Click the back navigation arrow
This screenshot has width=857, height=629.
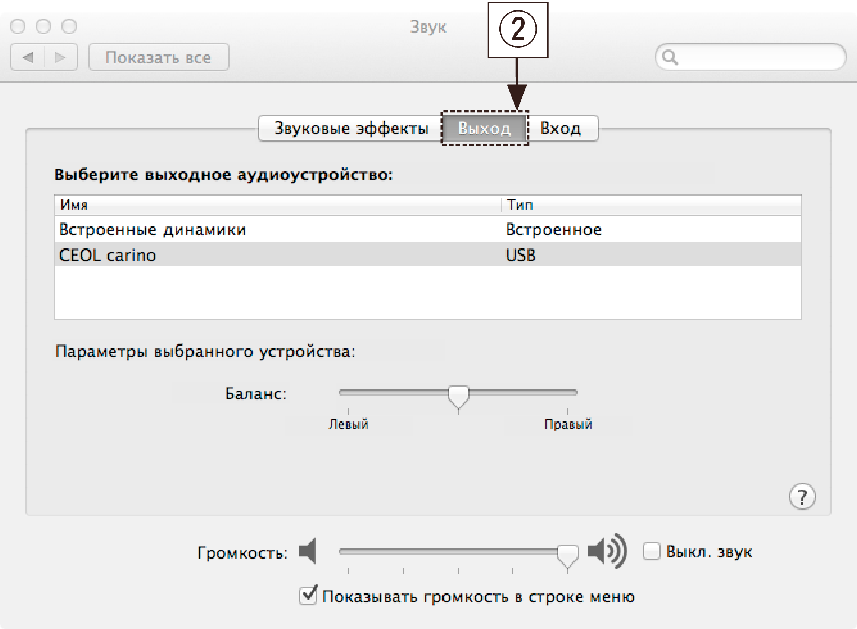click(x=28, y=58)
